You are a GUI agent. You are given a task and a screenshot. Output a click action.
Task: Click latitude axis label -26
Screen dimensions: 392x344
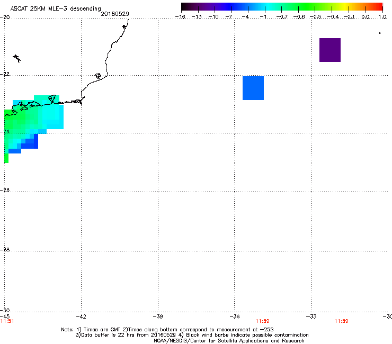pyautogui.click(x=5, y=190)
